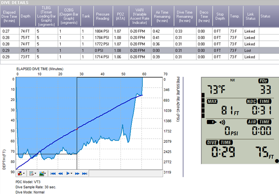Image resolution: width=279 pixels, height=194 pixels.
Task: Click the Pressure Reading column header
Action: pyautogui.click(x=103, y=17)
